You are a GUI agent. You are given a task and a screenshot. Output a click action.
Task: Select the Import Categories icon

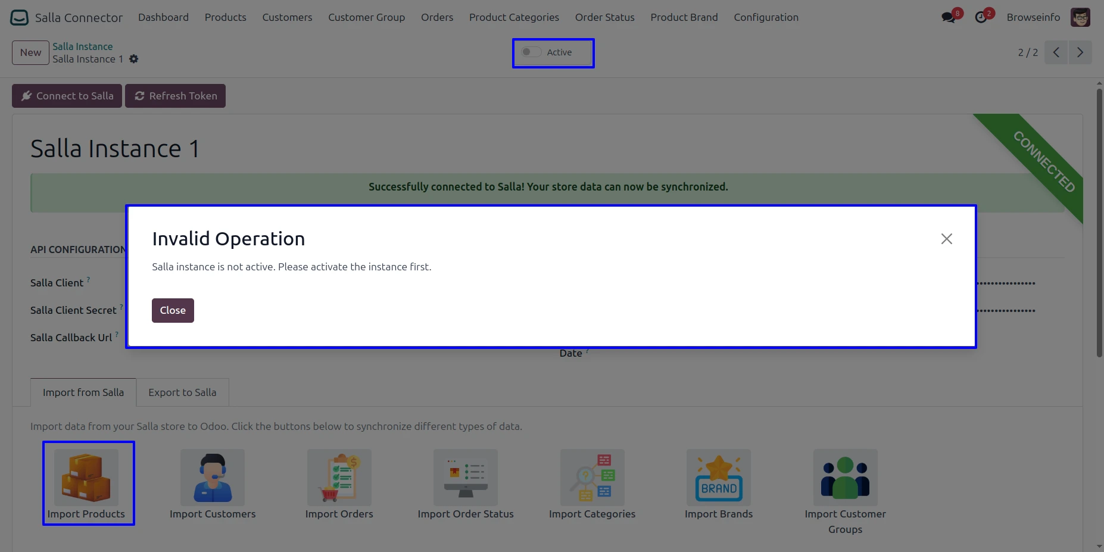[592, 478]
